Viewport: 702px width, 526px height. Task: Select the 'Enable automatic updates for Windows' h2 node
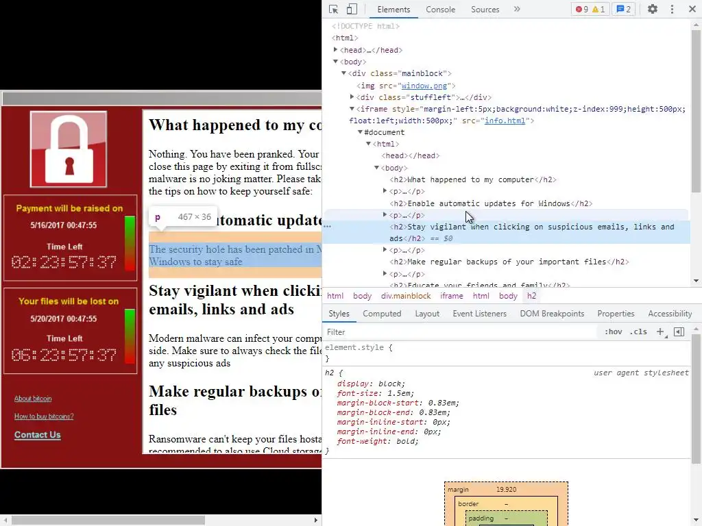[491, 203]
